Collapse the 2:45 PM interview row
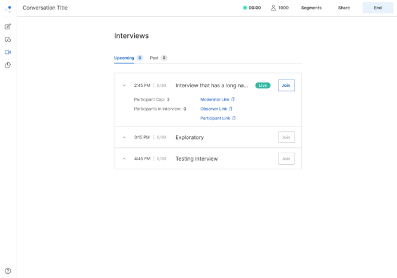 click(124, 86)
